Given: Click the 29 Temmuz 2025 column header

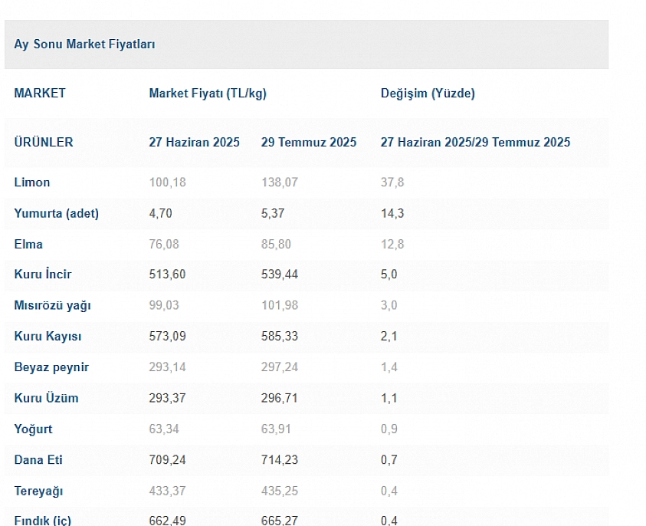Looking at the screenshot, I should point(309,142).
